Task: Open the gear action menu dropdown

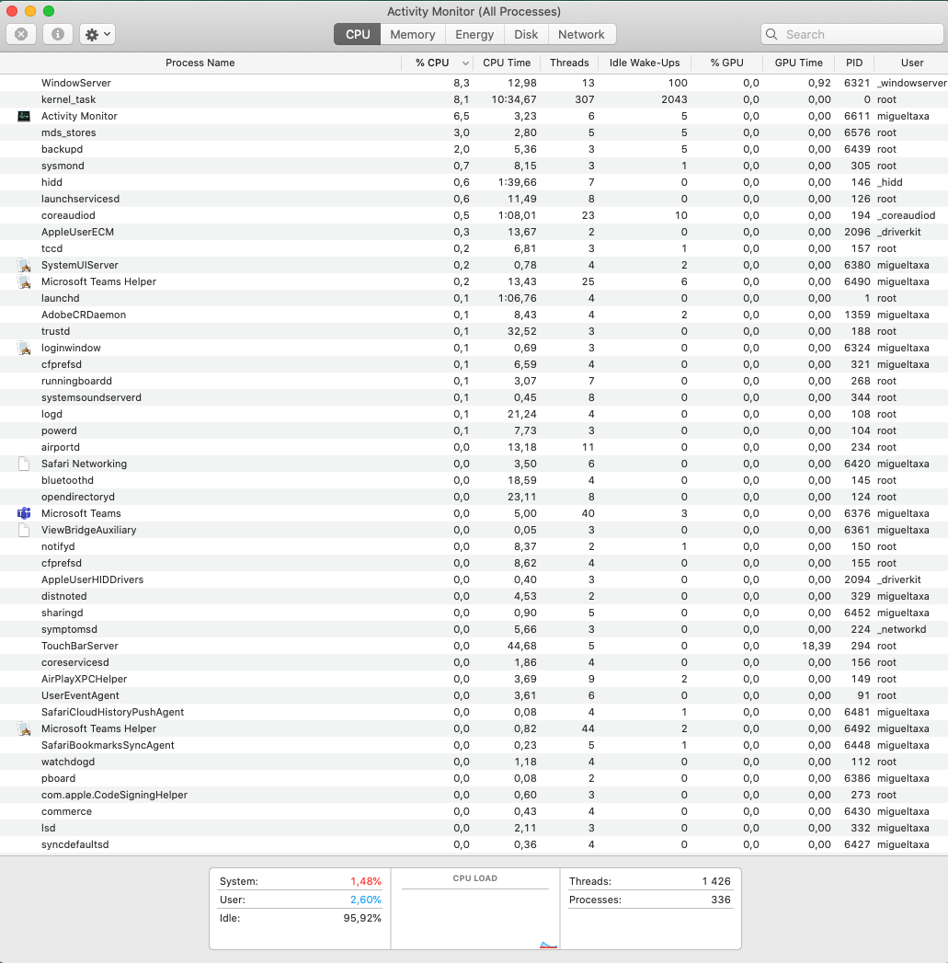Action: click(x=97, y=34)
